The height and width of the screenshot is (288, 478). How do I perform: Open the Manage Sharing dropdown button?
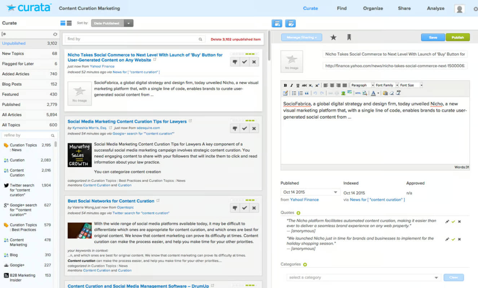click(301, 37)
